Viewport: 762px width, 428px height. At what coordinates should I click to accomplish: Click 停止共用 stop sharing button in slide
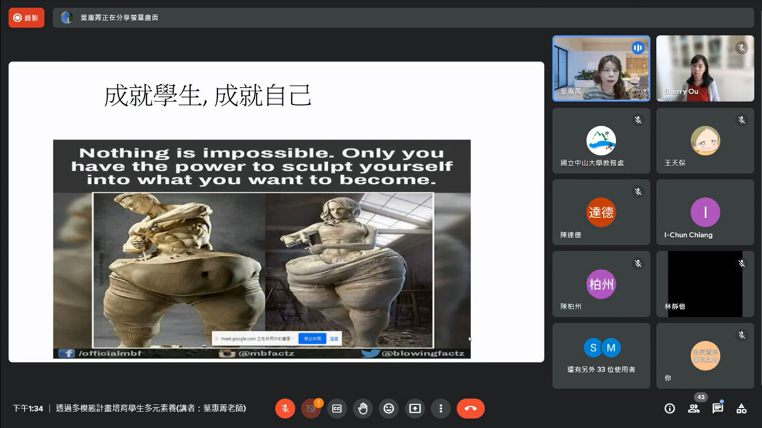(312, 339)
